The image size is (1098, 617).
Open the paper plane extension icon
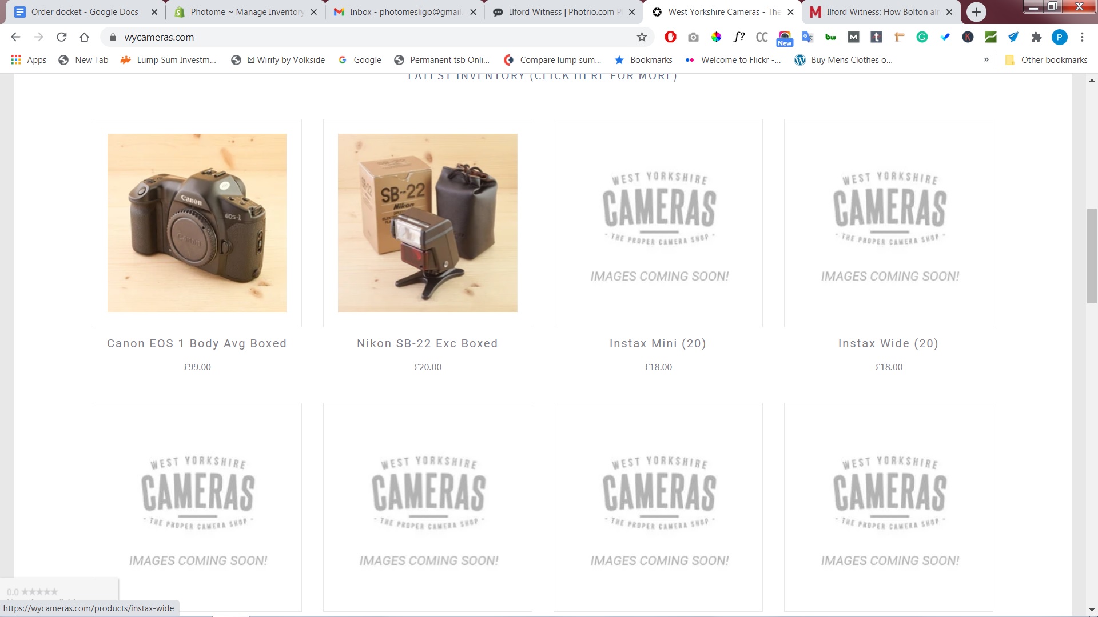click(x=1013, y=37)
